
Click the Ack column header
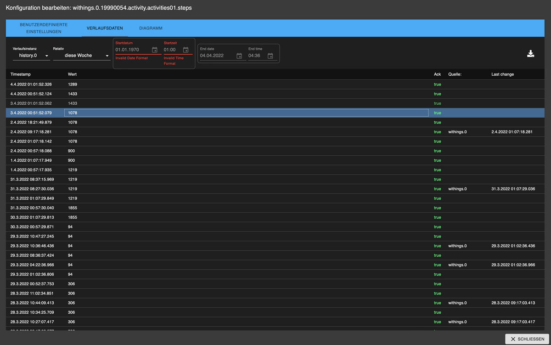pyautogui.click(x=437, y=74)
